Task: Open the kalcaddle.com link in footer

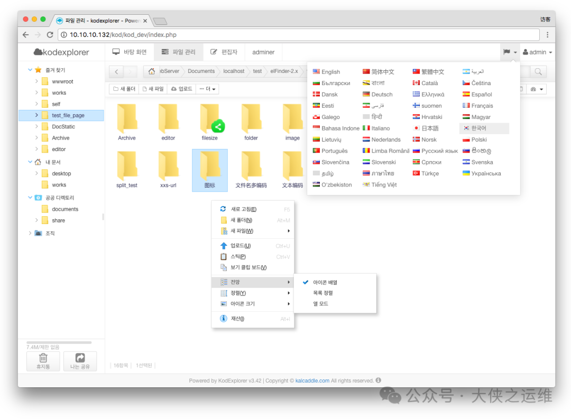Action: click(x=312, y=380)
